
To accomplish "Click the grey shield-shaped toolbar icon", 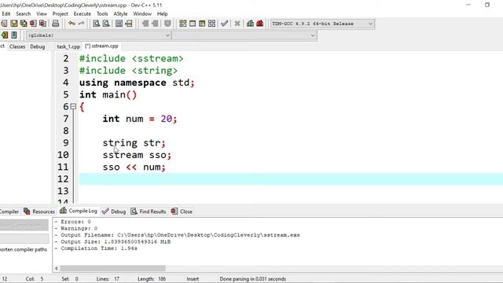I will point(167,24).
